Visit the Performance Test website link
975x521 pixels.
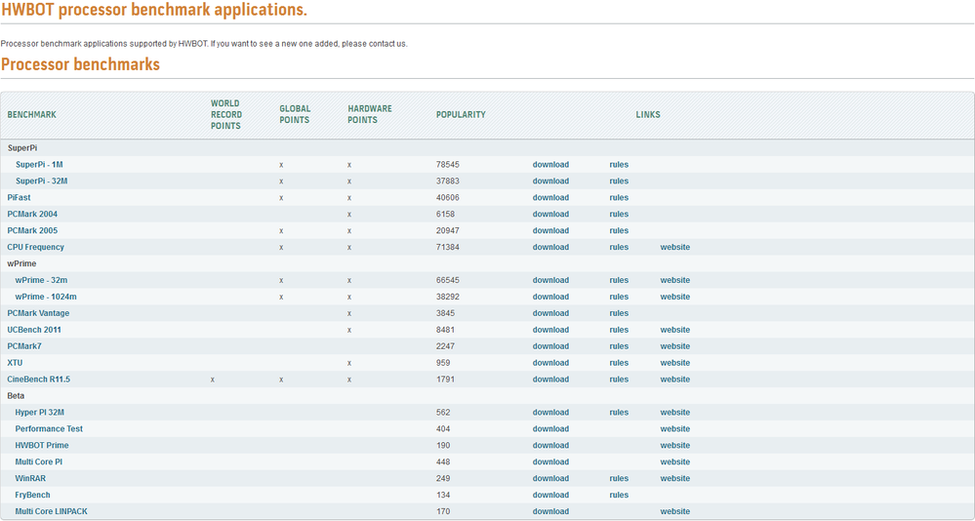[674, 429]
